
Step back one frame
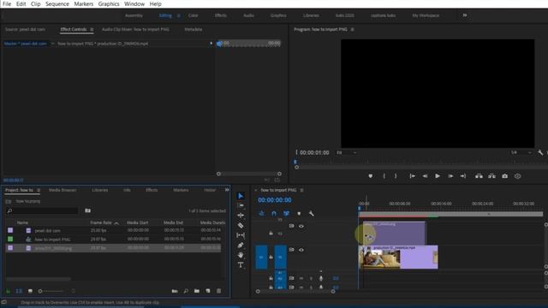425,176
